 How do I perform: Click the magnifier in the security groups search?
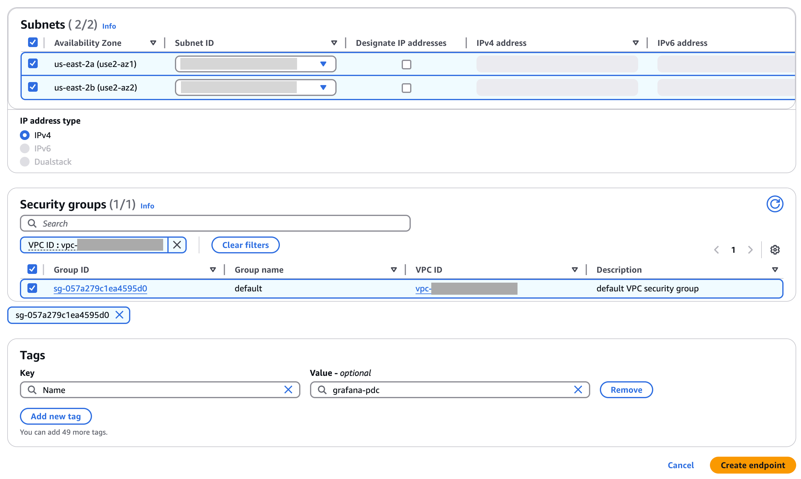coord(32,223)
